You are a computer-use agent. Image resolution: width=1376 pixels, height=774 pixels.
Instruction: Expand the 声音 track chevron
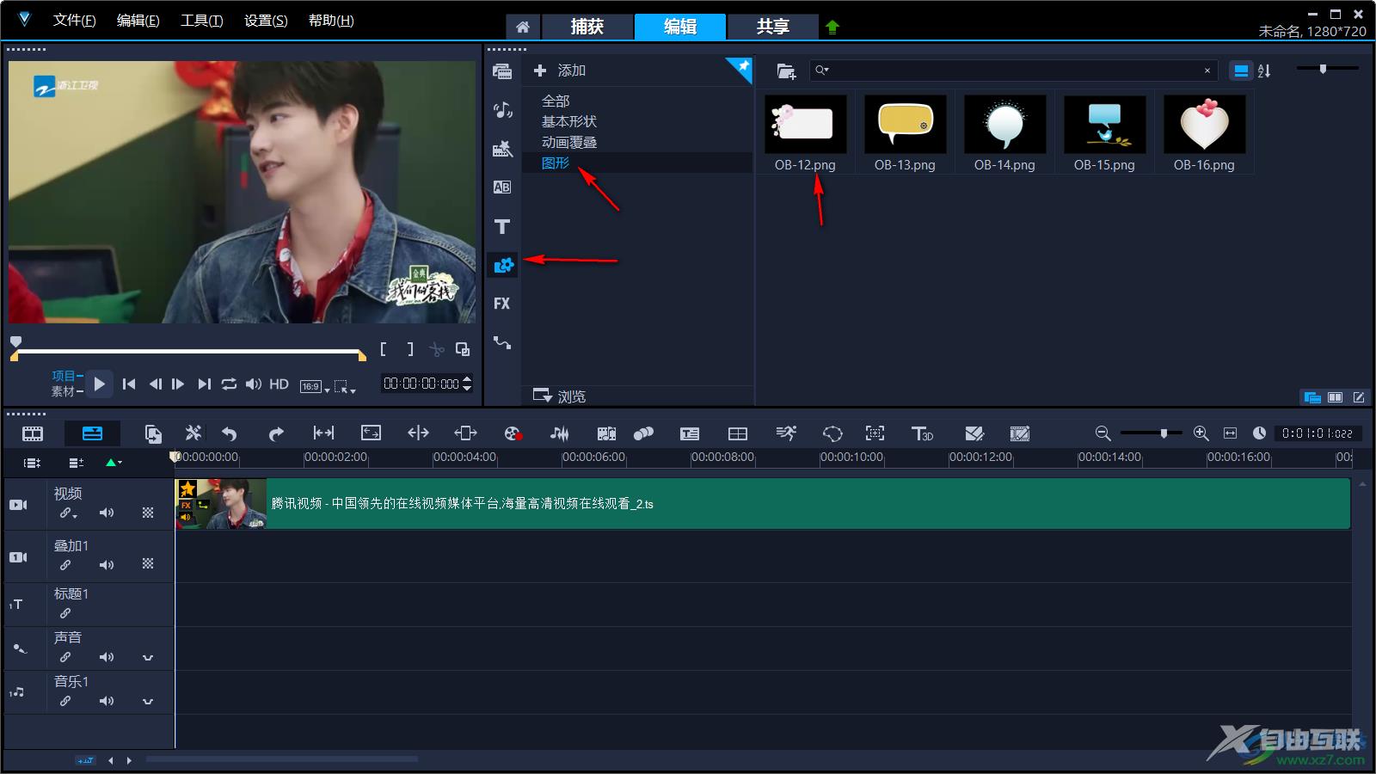point(148,658)
